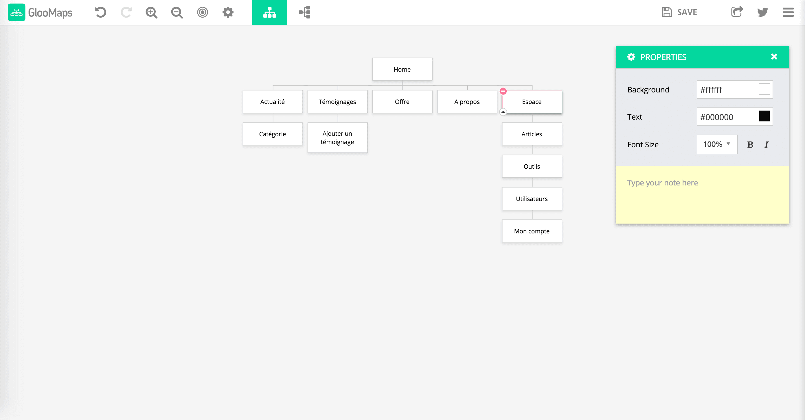
Task: Toggle bold text formatting
Action: pyautogui.click(x=750, y=144)
